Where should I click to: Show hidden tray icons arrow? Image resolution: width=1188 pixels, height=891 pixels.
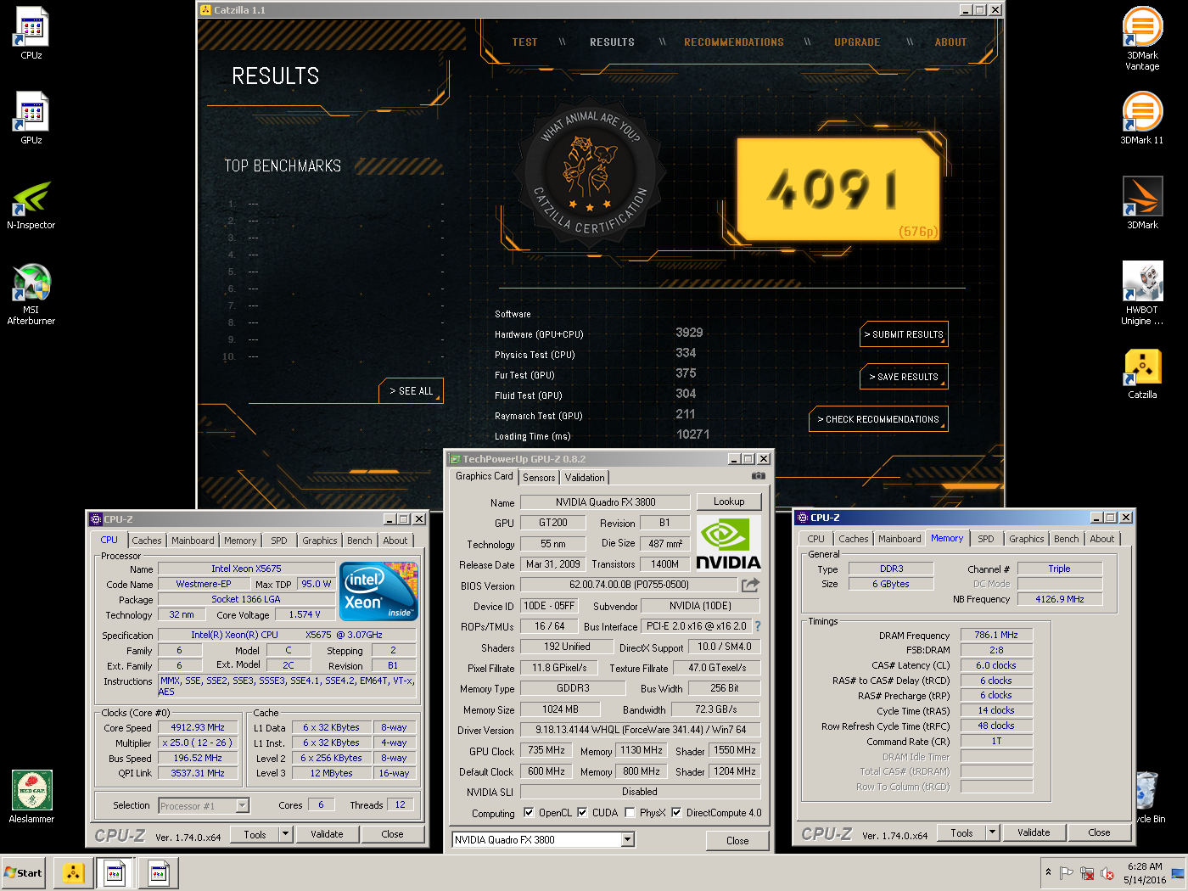(x=1049, y=872)
